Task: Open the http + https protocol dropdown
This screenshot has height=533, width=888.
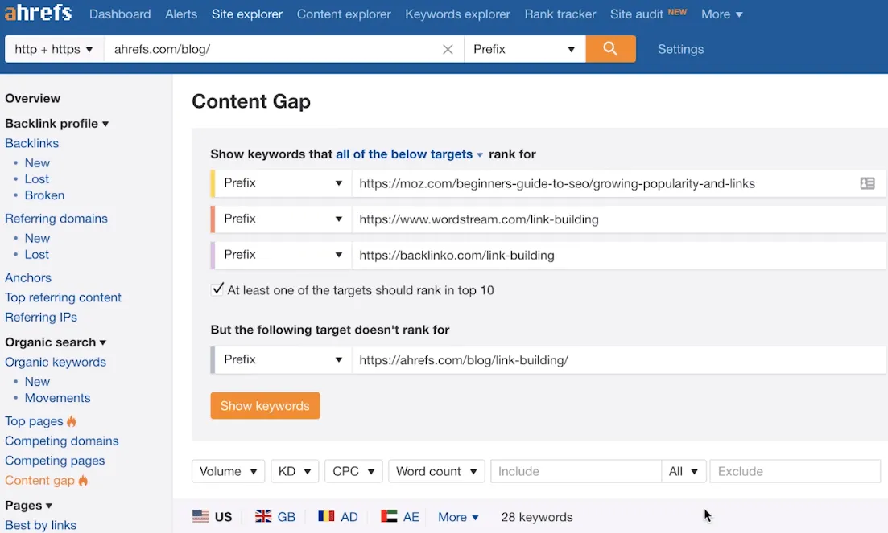Action: [54, 49]
